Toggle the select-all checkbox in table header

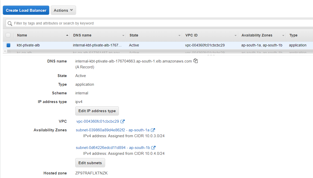(8, 35)
